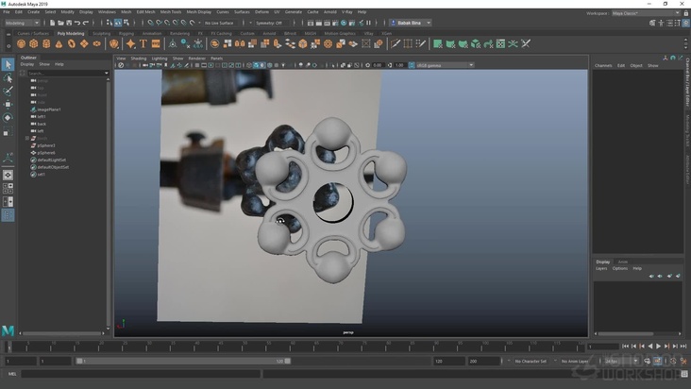Toggle the Channel Box panel button

click(x=686, y=23)
